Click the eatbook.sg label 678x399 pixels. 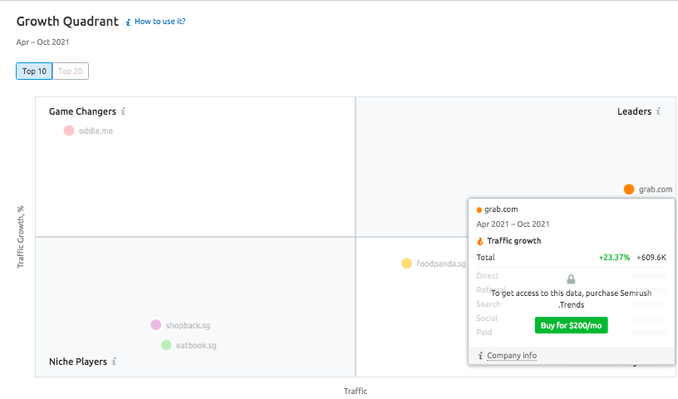[x=196, y=345]
